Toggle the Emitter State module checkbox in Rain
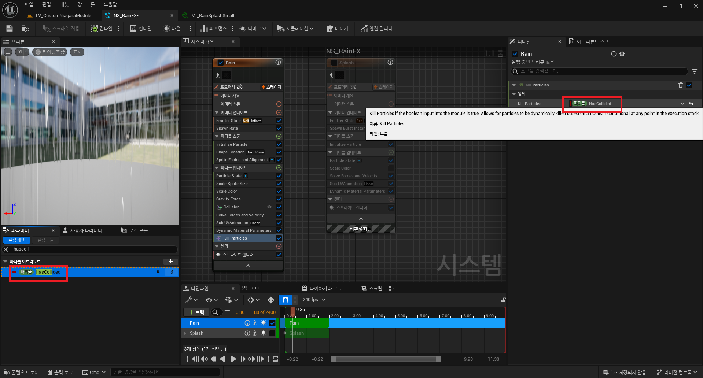703x378 pixels. click(279, 121)
